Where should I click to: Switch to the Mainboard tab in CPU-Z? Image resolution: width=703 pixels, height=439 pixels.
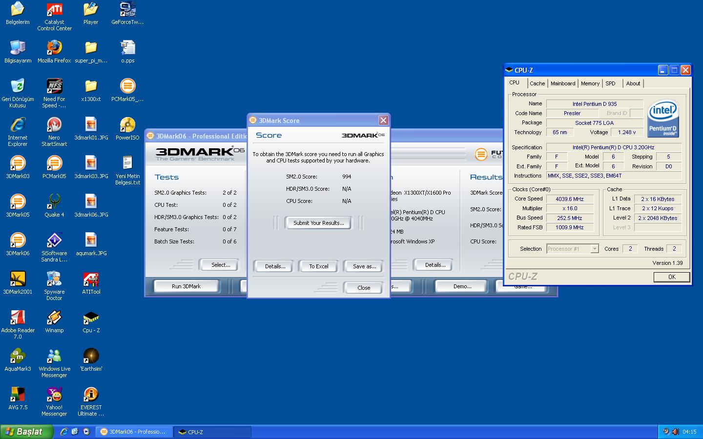[x=563, y=83]
